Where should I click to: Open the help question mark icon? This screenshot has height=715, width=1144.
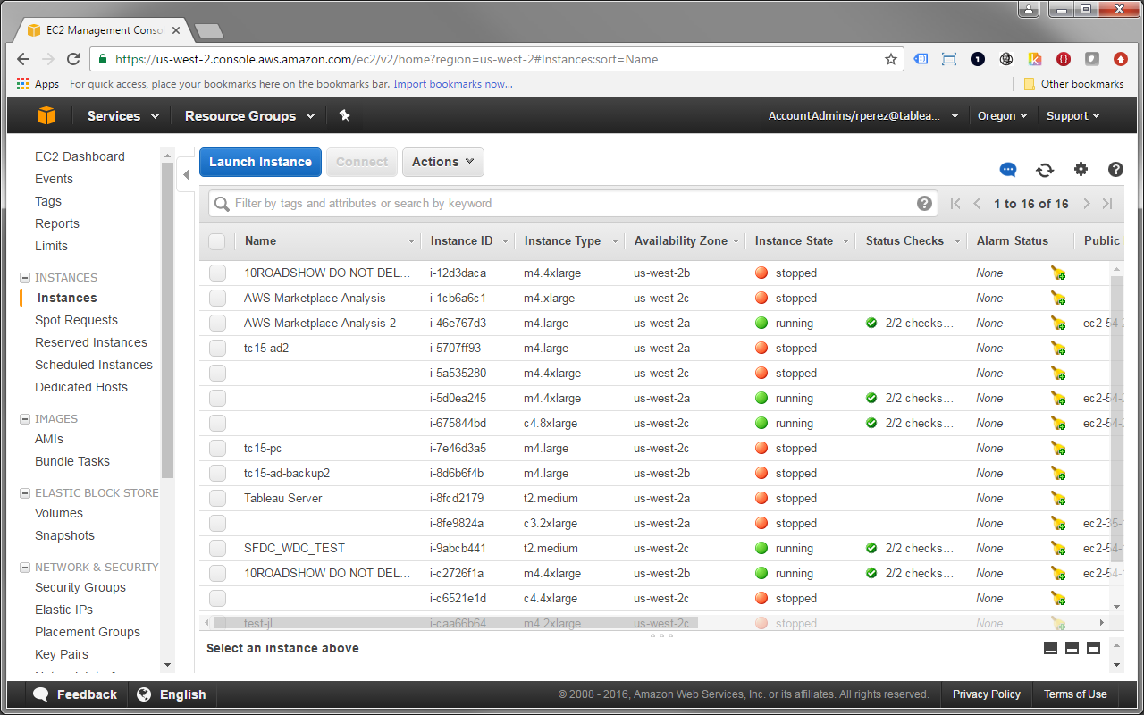click(1115, 170)
